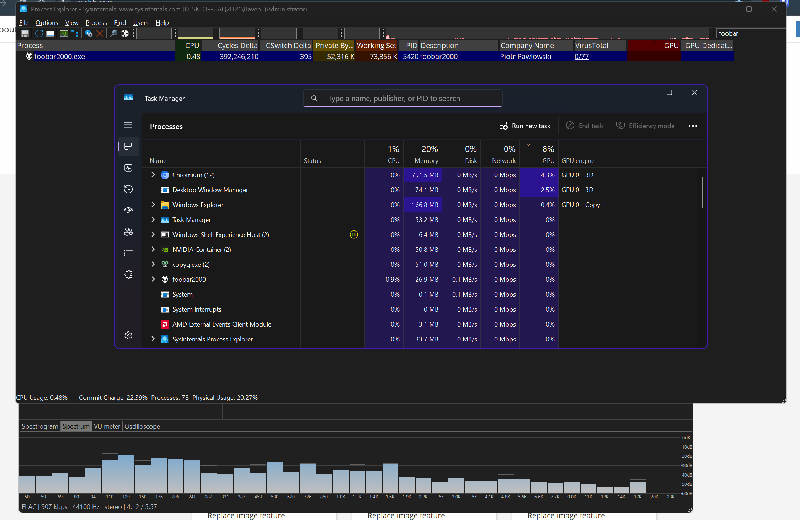Expand the Chromium (12) process group

[x=153, y=175]
